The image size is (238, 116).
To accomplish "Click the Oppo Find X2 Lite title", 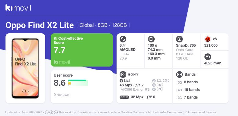I will pyautogui.click(x=40, y=25).
